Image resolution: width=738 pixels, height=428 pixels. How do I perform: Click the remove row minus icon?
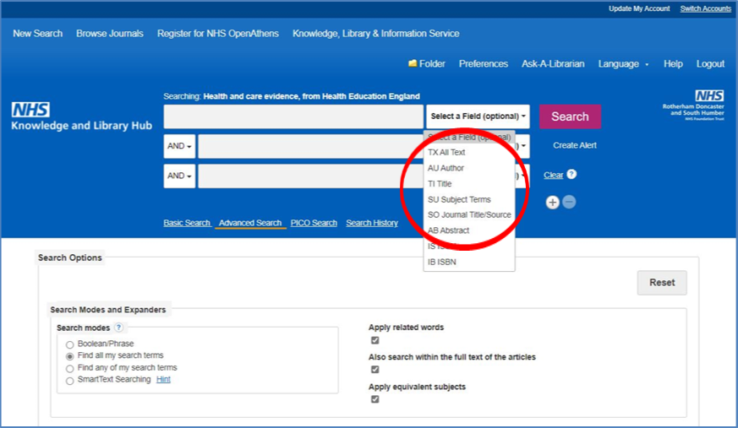569,202
